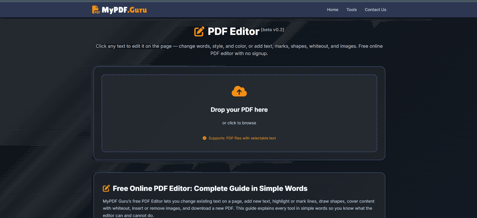Open the Tools menu item
This screenshot has height=218, width=477.
click(x=351, y=10)
